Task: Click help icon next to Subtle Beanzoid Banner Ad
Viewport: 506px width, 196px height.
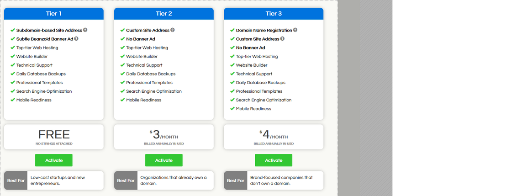Action: coord(76,39)
